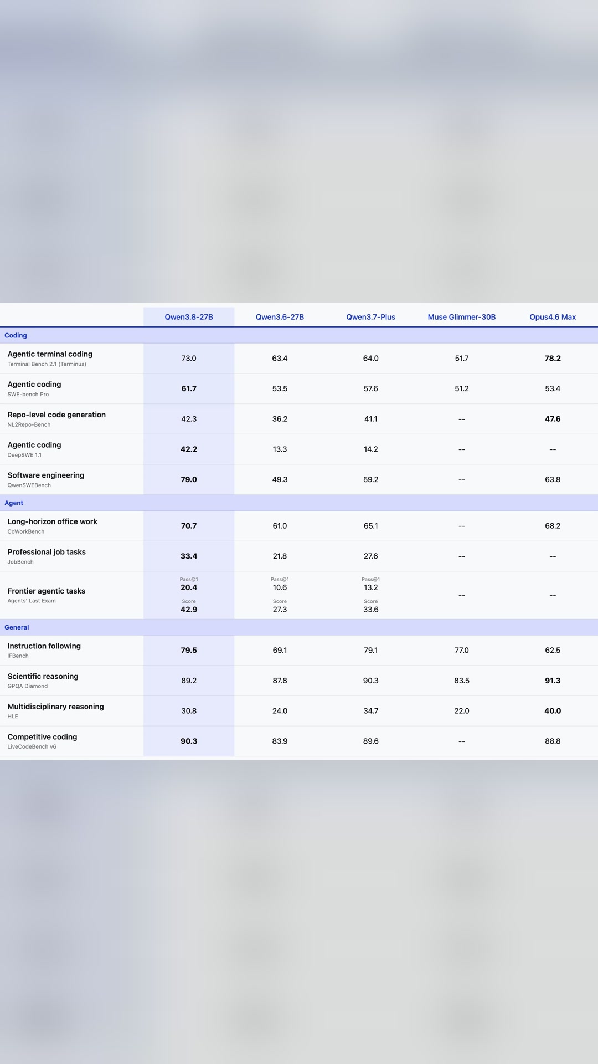Select the Qwen3.7-Plus column header

[371, 317]
